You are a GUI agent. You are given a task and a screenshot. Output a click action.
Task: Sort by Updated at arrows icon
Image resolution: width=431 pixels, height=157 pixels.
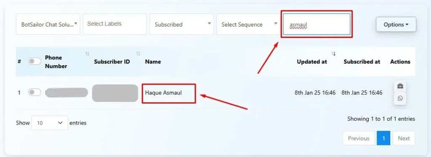point(333,53)
